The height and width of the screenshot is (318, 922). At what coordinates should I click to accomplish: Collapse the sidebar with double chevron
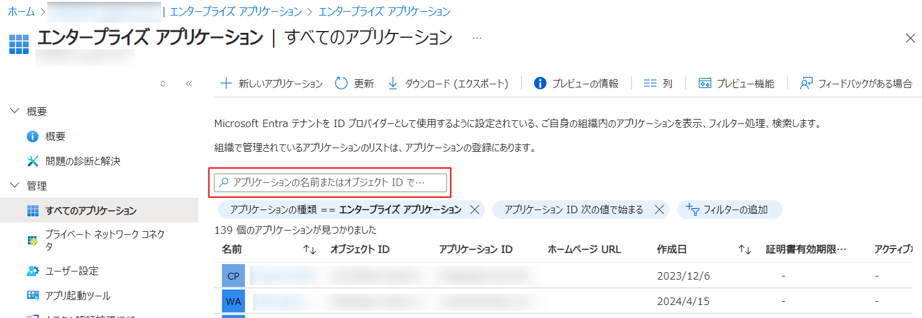click(189, 84)
